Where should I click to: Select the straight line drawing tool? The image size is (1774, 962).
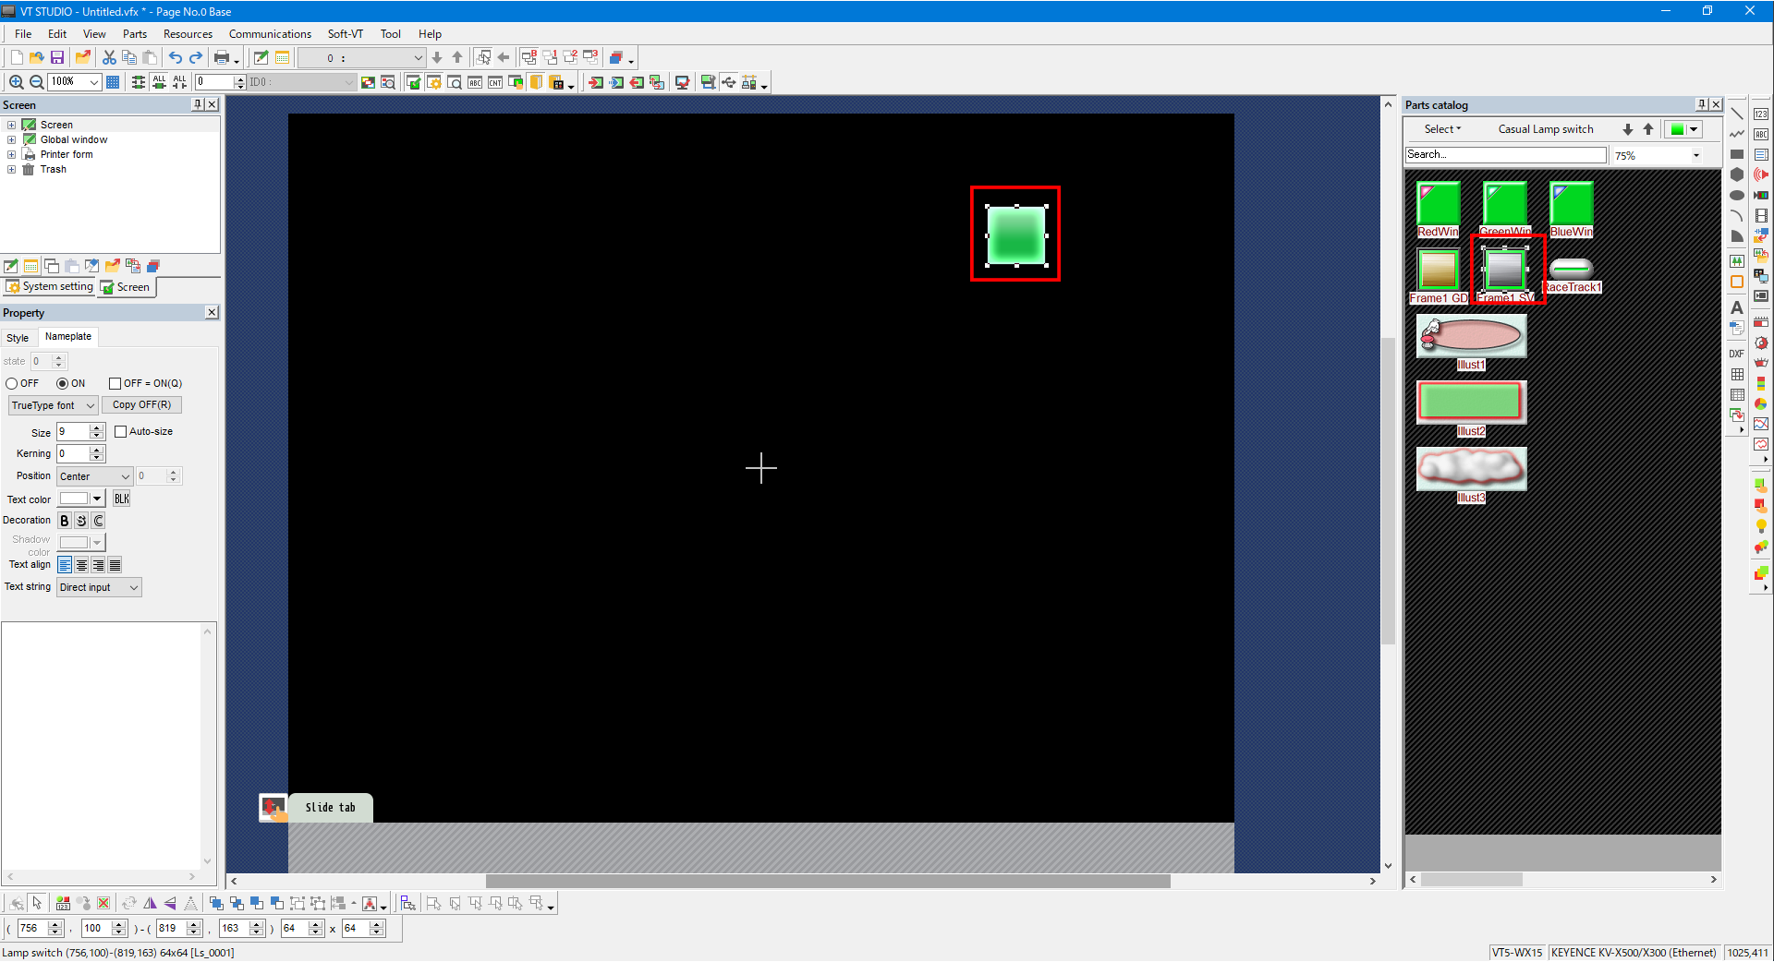pyautogui.click(x=1737, y=114)
